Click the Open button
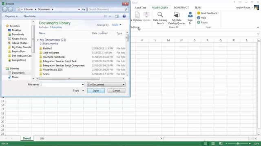Viewport: 261px width, 146px height. coord(96,90)
